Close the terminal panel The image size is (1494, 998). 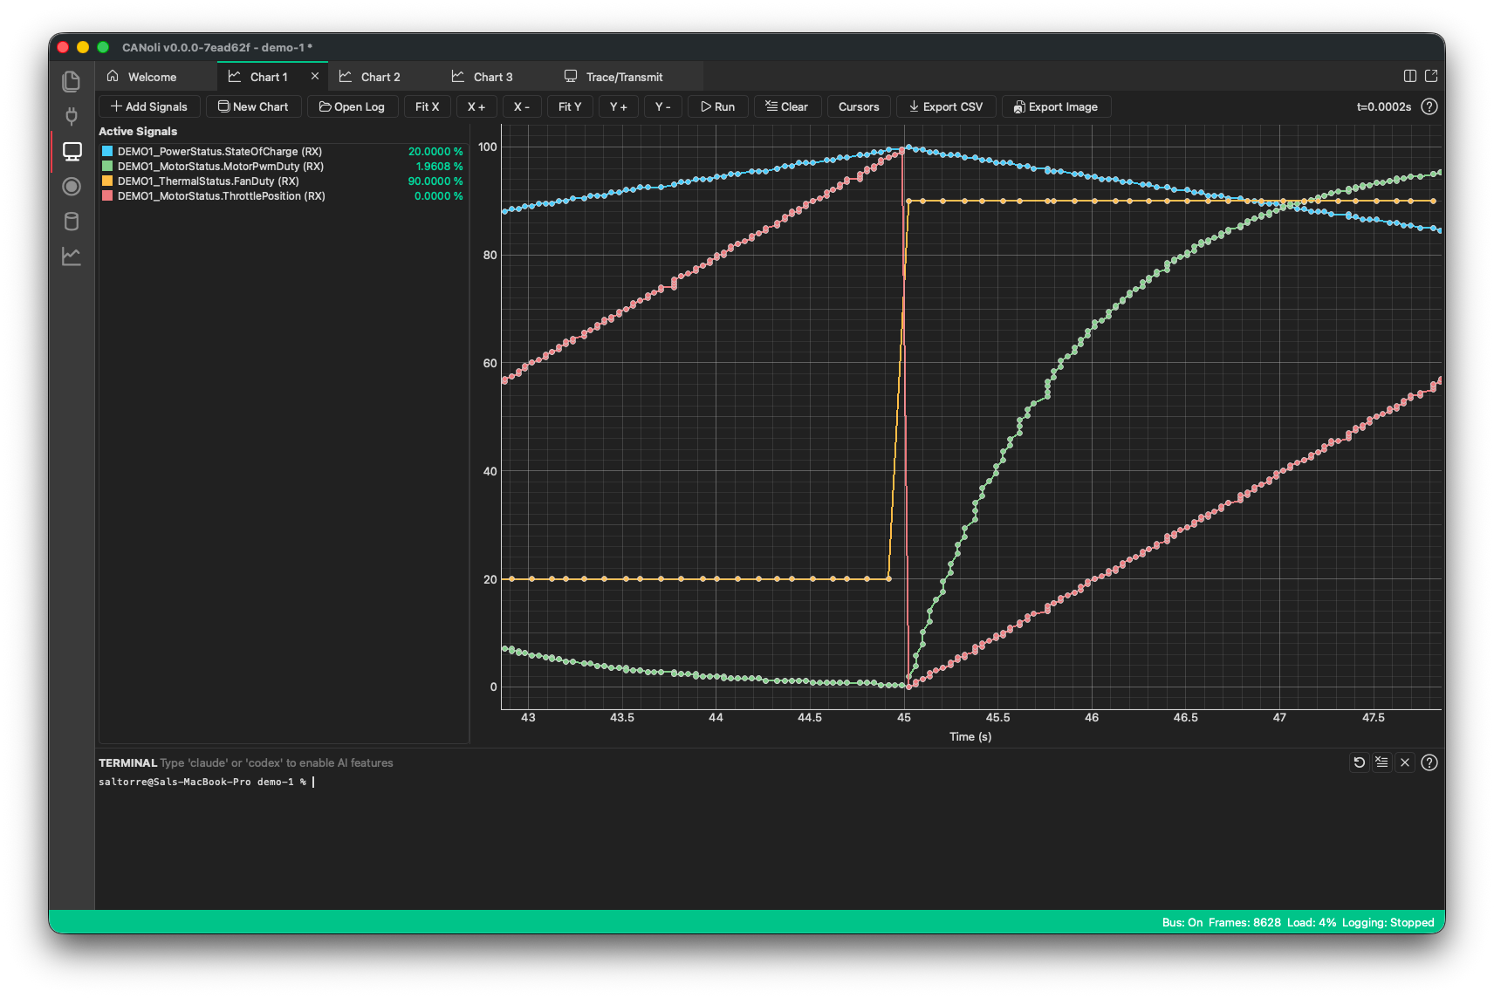[x=1405, y=762]
